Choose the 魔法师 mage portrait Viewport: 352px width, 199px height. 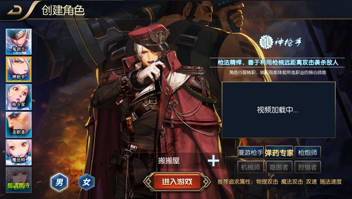pyautogui.click(x=19, y=152)
